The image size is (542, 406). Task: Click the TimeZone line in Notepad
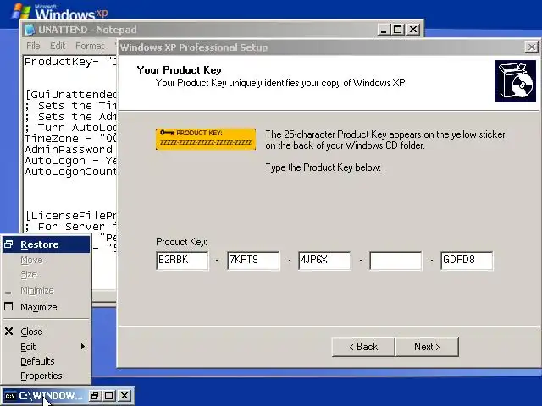pyautogui.click(x=70, y=139)
